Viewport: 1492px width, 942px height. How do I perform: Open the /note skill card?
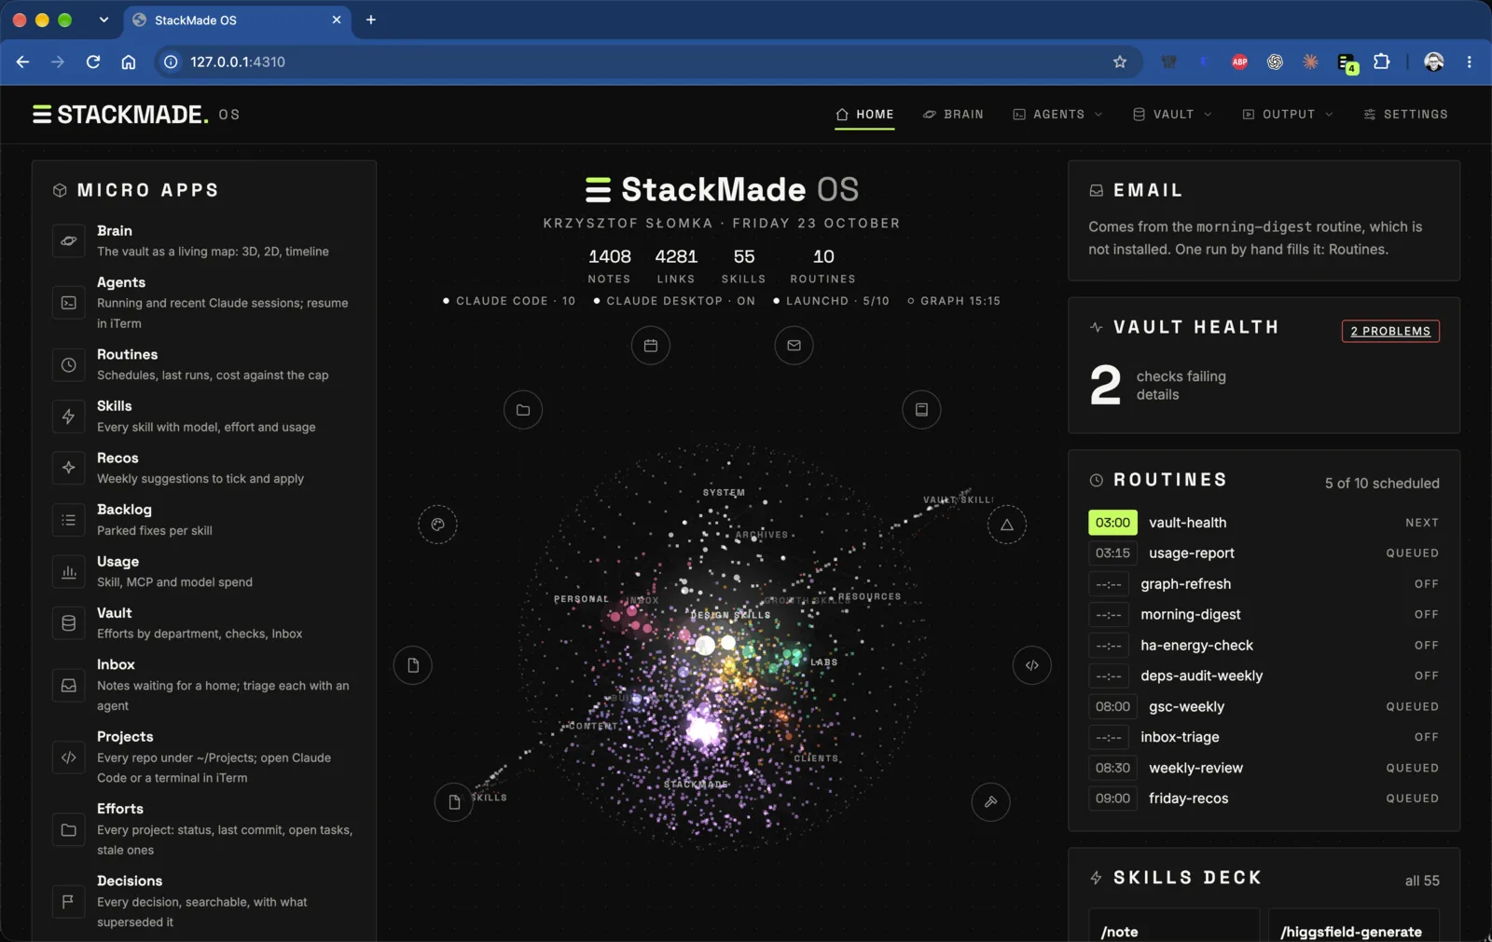[x=1174, y=925]
